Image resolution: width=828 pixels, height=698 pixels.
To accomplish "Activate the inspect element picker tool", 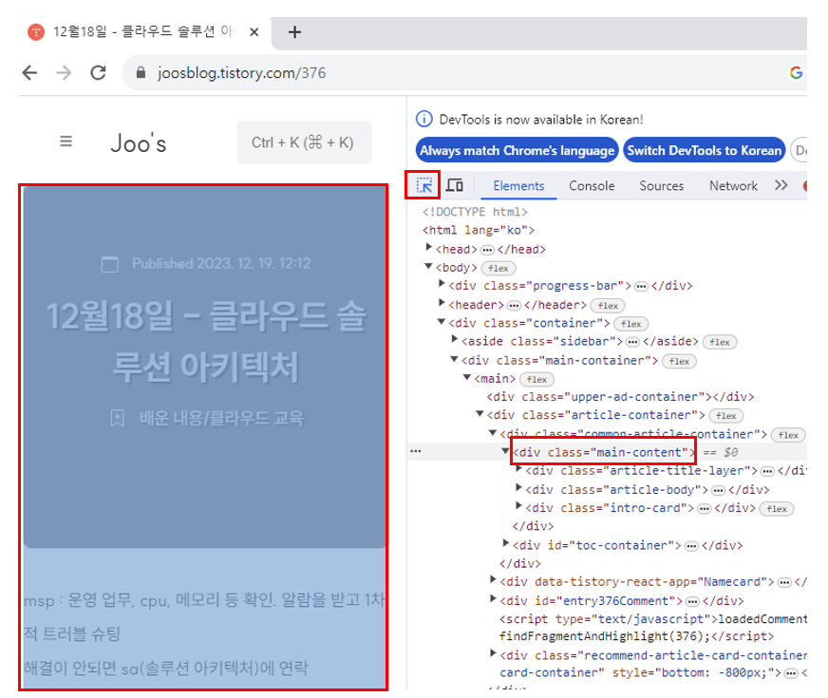I will coord(423,185).
